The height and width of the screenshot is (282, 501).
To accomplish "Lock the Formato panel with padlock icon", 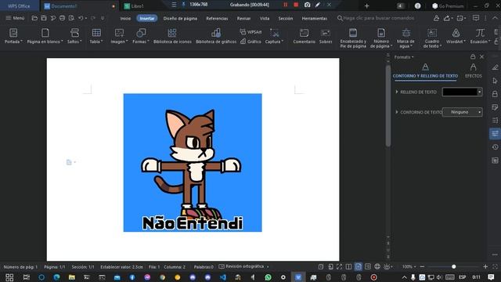I will 473,56.
